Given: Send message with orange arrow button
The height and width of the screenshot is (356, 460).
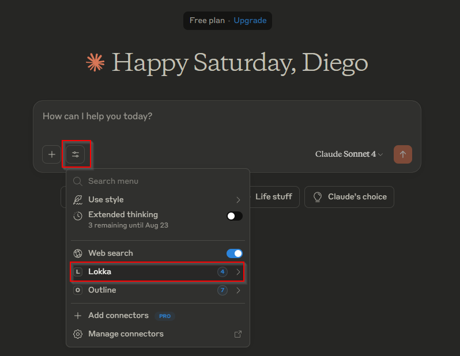Looking at the screenshot, I should click(403, 154).
